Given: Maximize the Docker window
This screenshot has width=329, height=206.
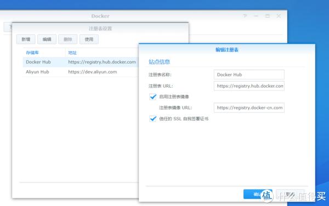Looking at the screenshot, I should pyautogui.click(x=268, y=16).
